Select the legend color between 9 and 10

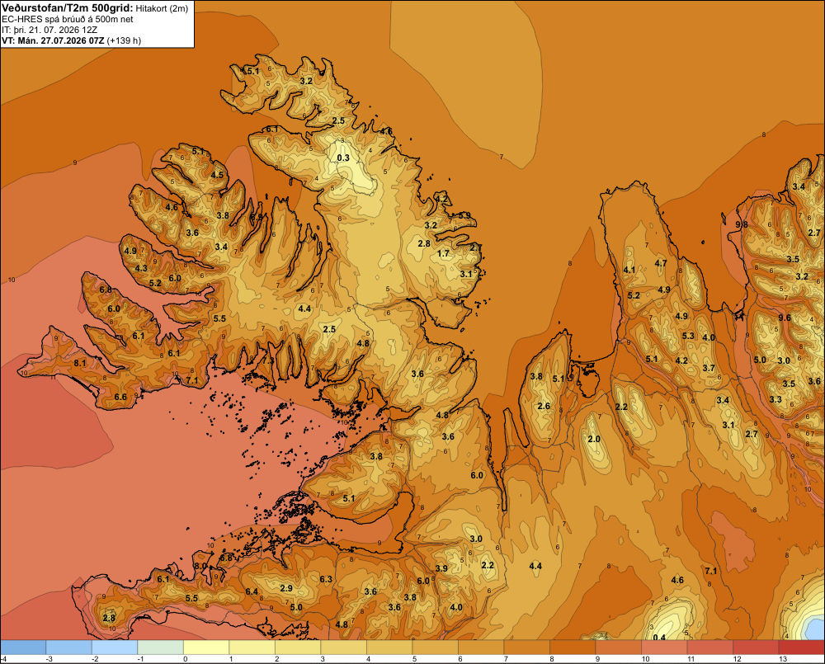(x=618, y=648)
